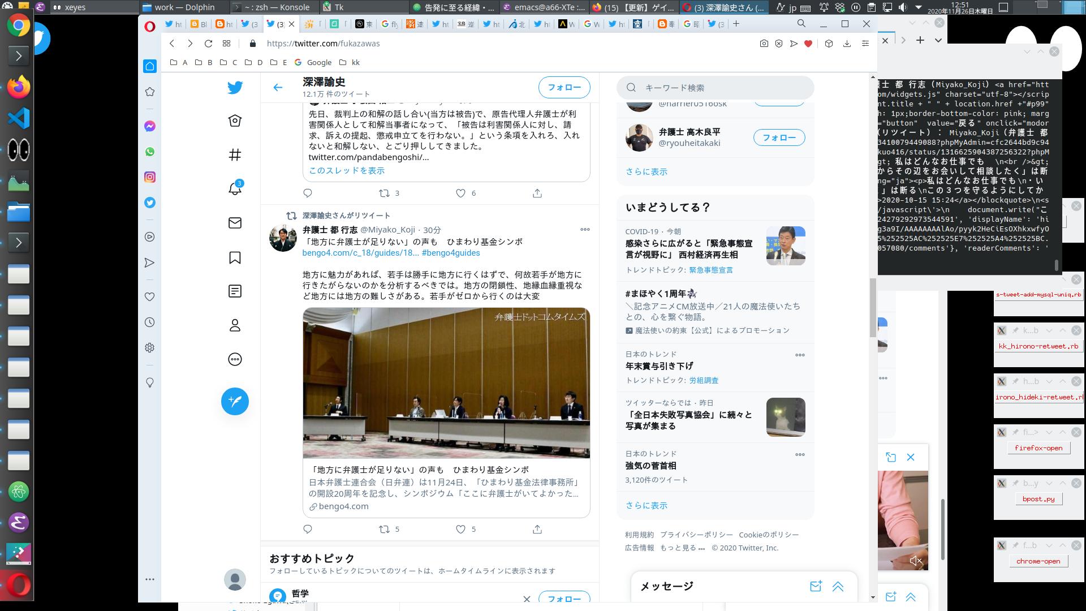Retweet the 都 行志 tweet

tap(384, 530)
